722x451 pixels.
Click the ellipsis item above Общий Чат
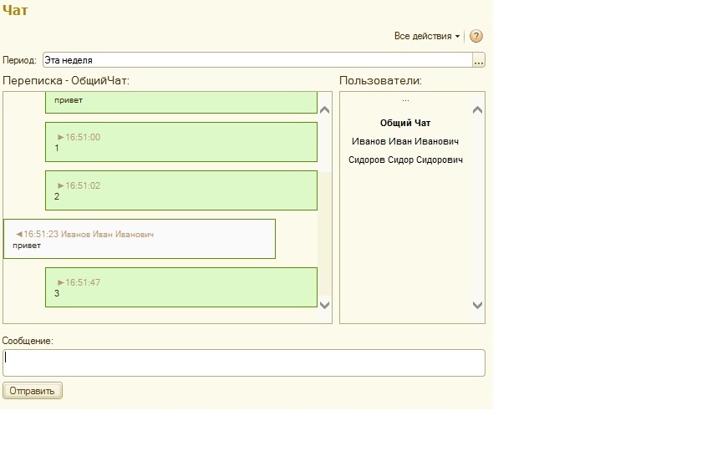[405, 101]
